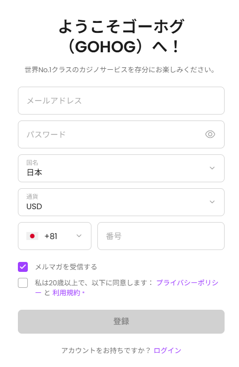239x367 pixels.
Task: Click the chevron in the 国名 field
Action: pyautogui.click(x=212, y=168)
